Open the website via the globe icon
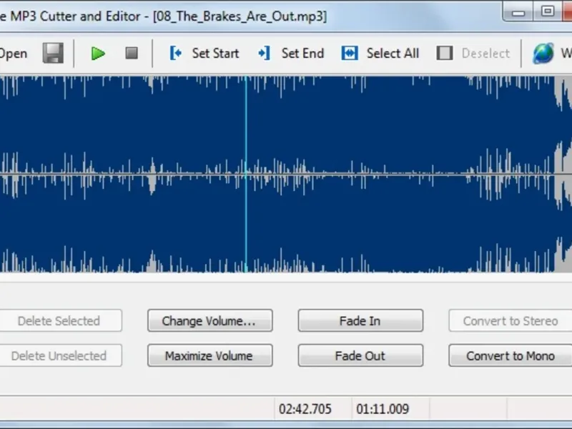The width and height of the screenshot is (572, 429). pyautogui.click(x=543, y=53)
